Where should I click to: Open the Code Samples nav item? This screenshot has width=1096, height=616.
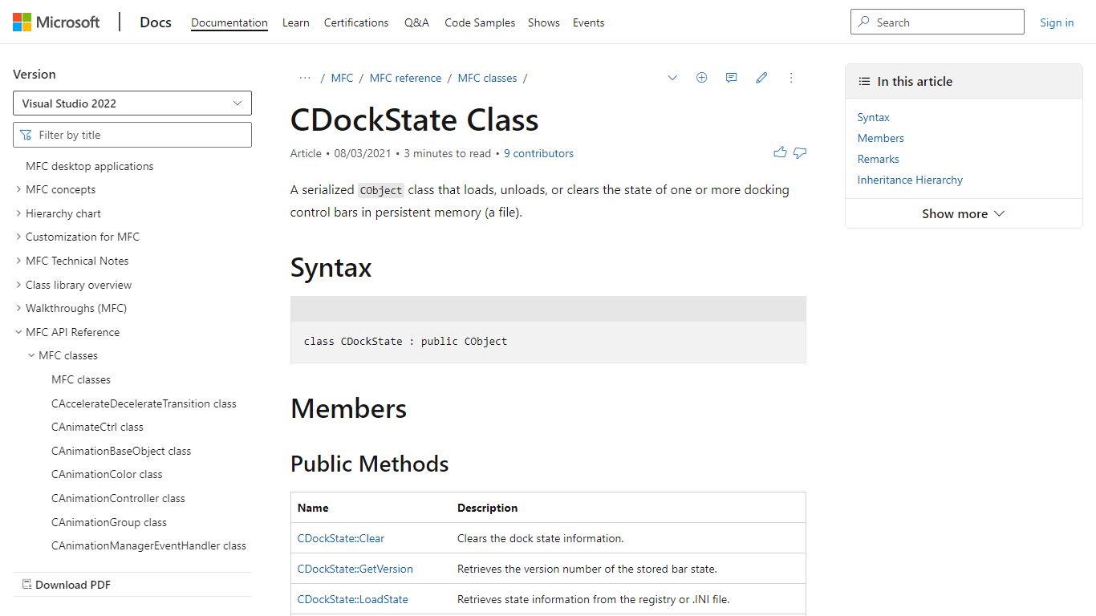[480, 22]
